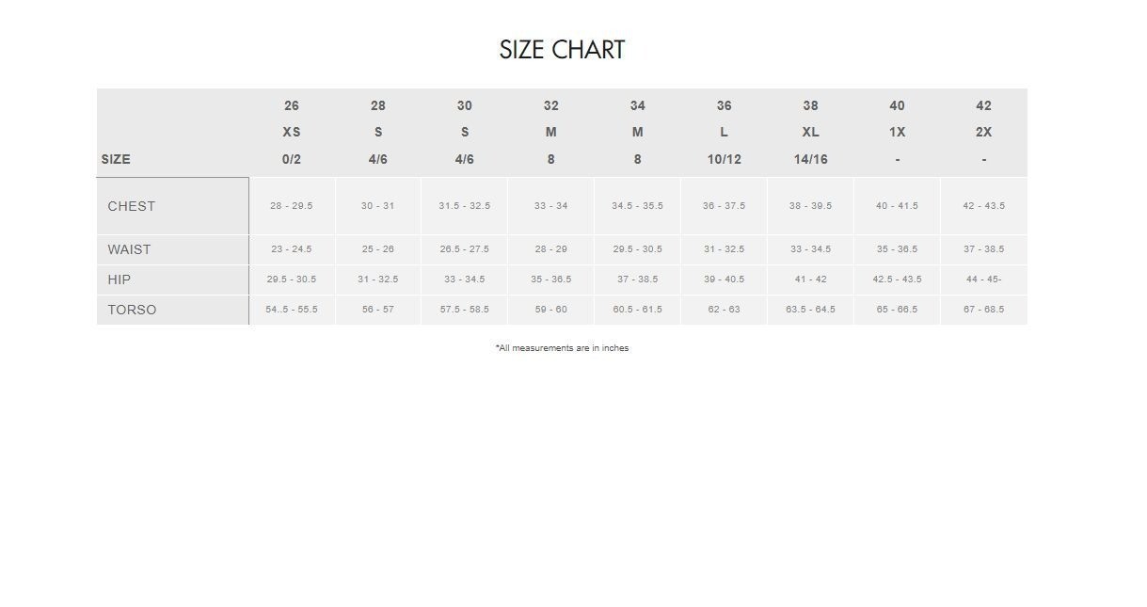Click the 0/2 size label
1147x607 pixels.
click(x=292, y=159)
